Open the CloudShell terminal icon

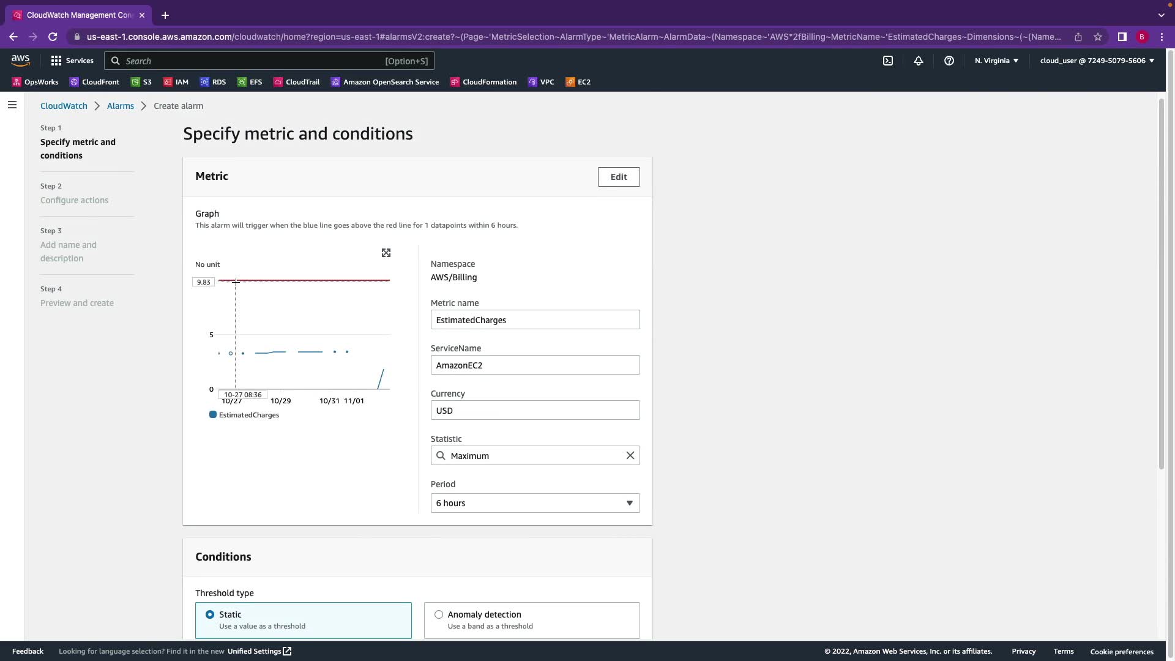click(x=888, y=61)
